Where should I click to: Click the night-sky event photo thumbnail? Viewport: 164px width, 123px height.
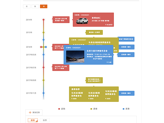pos(75,56)
